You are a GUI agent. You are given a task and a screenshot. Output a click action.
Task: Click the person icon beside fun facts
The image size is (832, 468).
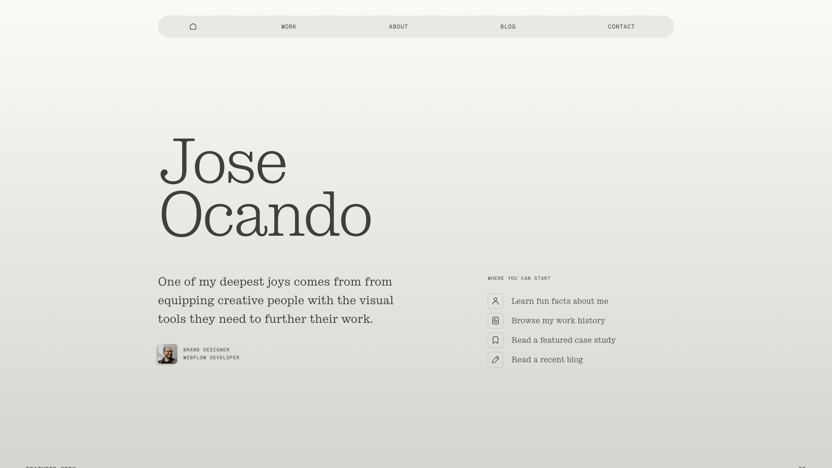[x=495, y=301]
